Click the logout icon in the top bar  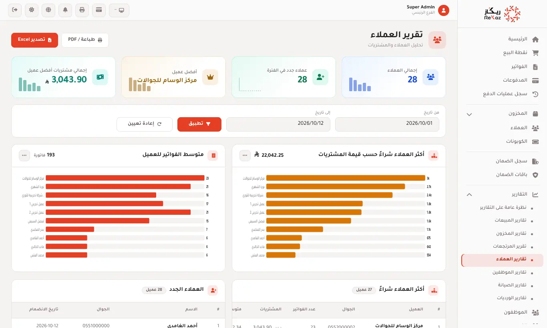coord(15,10)
